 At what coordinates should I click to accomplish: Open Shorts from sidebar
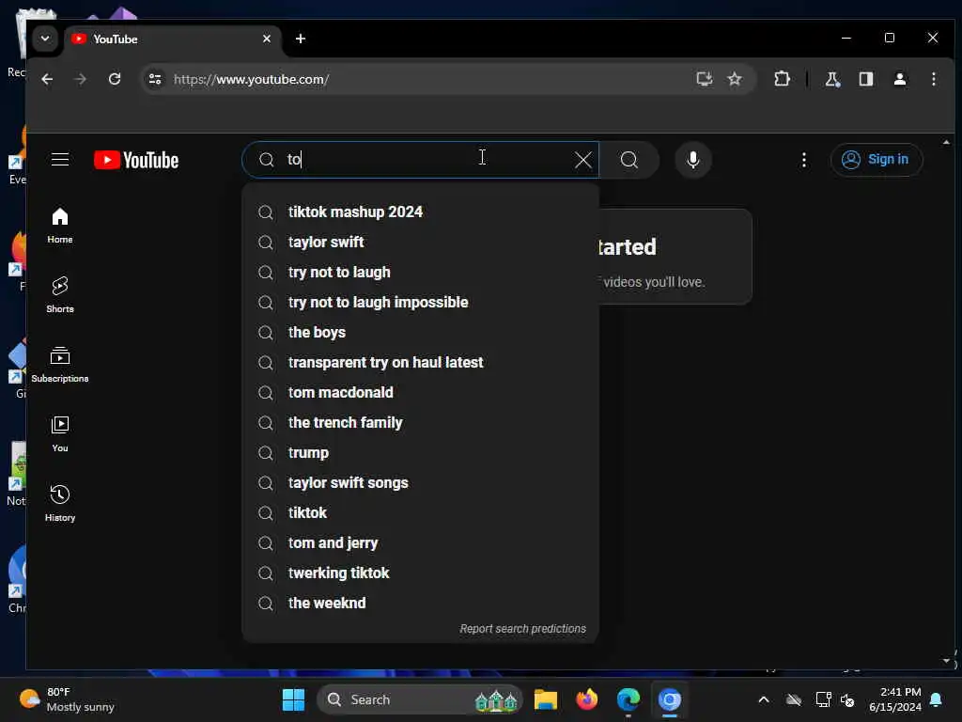click(60, 294)
